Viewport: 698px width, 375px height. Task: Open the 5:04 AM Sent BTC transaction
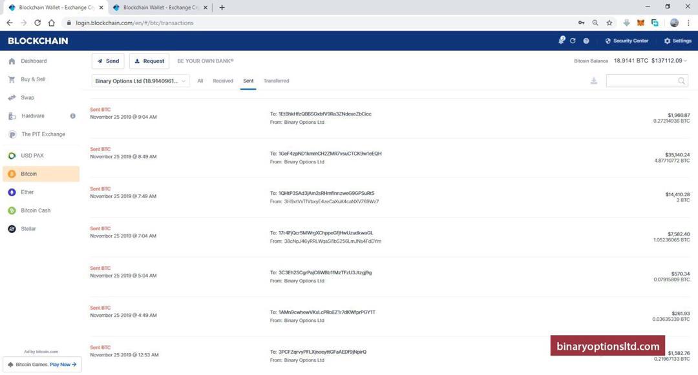click(x=390, y=276)
